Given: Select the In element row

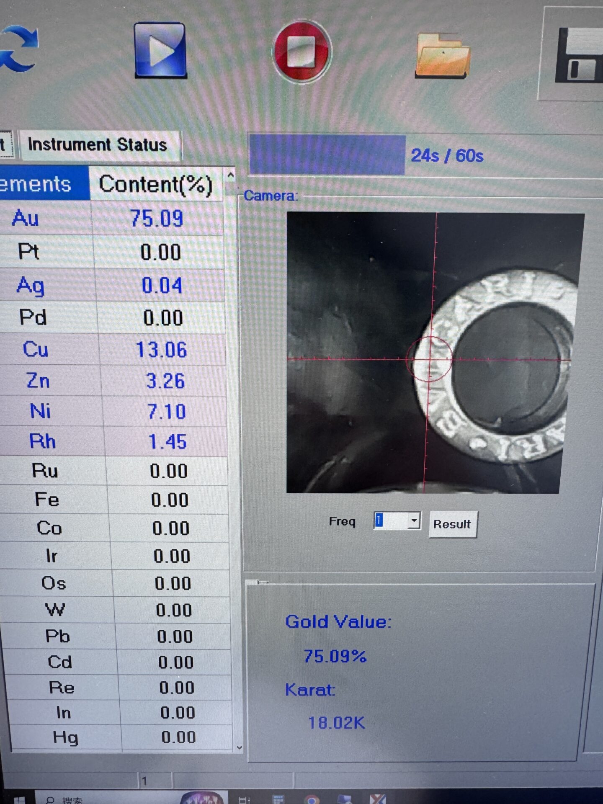Looking at the screenshot, I should click(120, 712).
